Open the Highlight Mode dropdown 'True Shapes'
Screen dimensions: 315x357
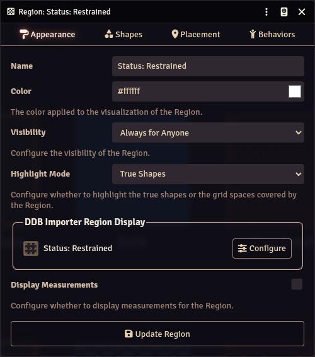pos(208,174)
